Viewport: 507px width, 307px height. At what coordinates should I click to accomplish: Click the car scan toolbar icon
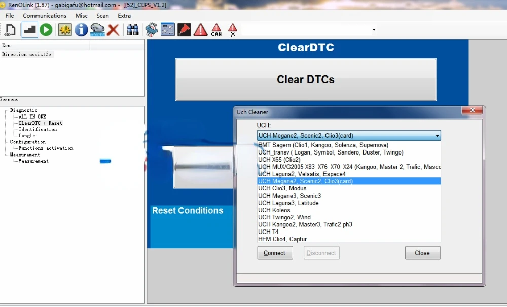coord(97,30)
